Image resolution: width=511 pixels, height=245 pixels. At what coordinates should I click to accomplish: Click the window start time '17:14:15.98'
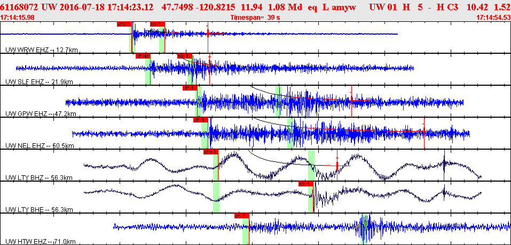[x=17, y=18]
